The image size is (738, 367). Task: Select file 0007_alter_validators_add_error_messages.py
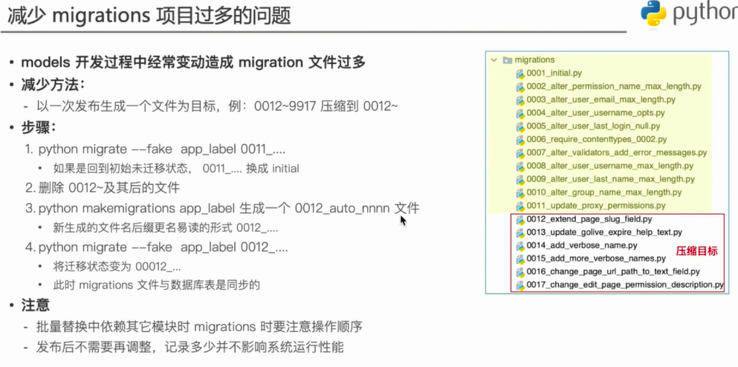(617, 152)
